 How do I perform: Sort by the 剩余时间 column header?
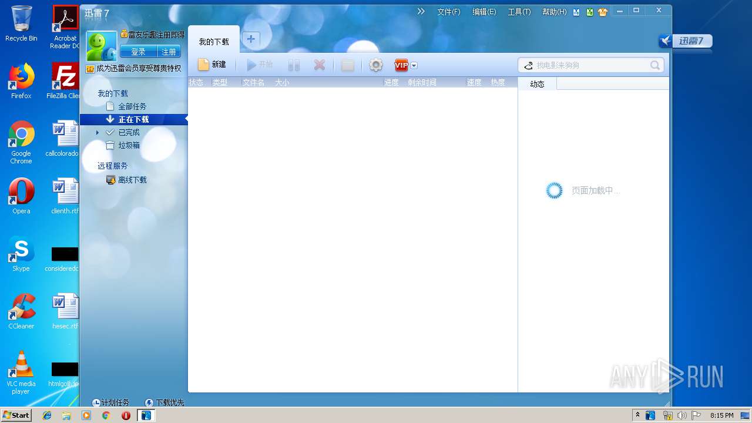422,82
